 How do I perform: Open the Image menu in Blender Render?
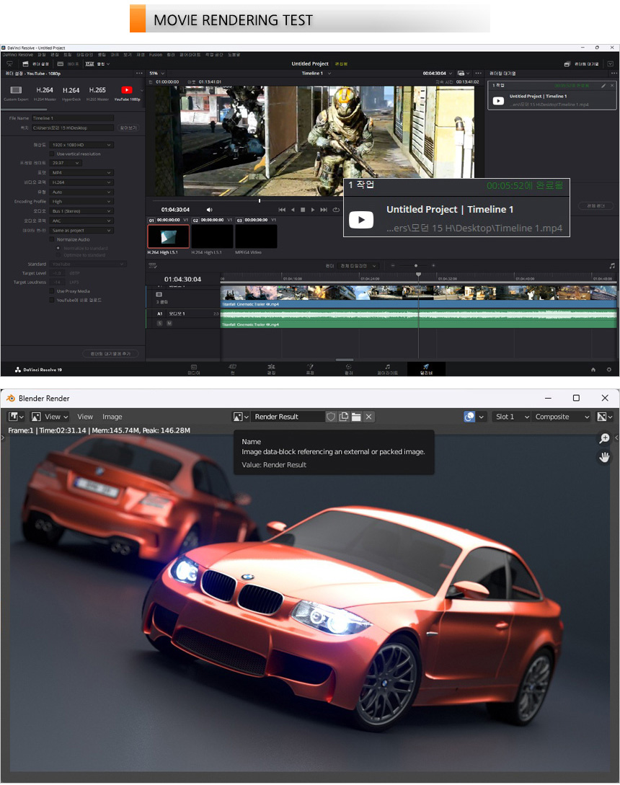tap(112, 417)
